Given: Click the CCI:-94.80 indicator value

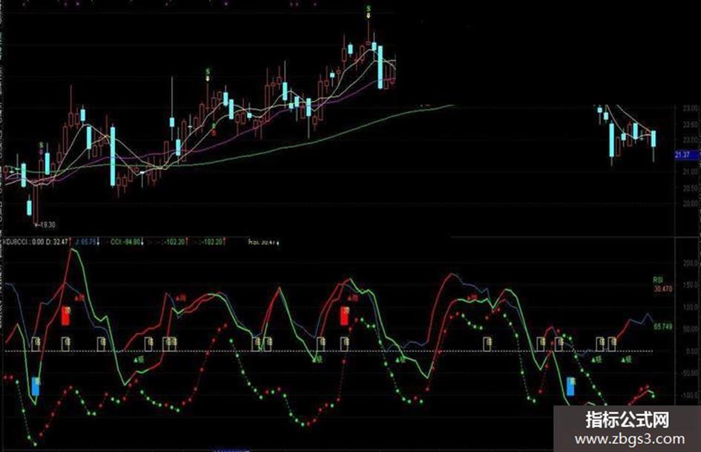Looking at the screenshot, I should click(125, 242).
